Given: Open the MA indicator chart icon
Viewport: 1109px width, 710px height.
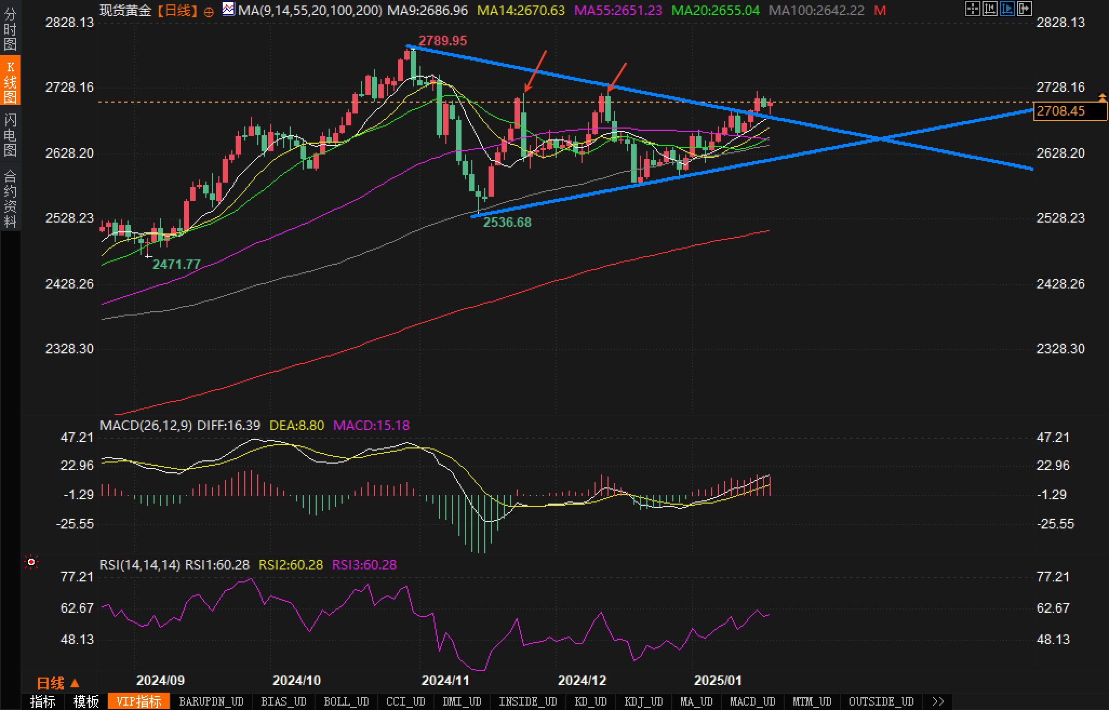Looking at the screenshot, I should coord(229,9).
